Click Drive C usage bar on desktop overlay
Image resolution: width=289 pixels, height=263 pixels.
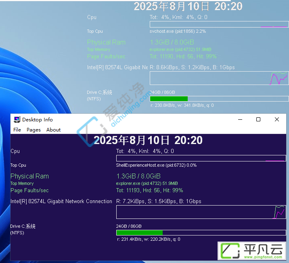[219, 99]
